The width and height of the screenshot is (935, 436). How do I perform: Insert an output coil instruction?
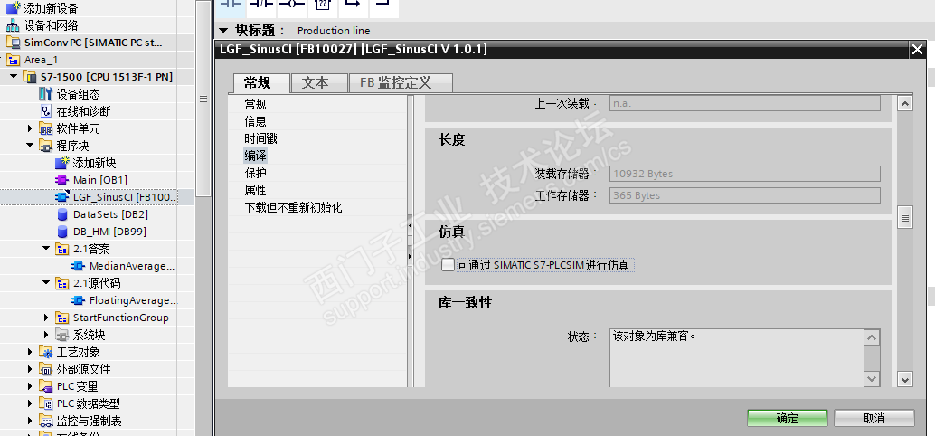(x=291, y=5)
